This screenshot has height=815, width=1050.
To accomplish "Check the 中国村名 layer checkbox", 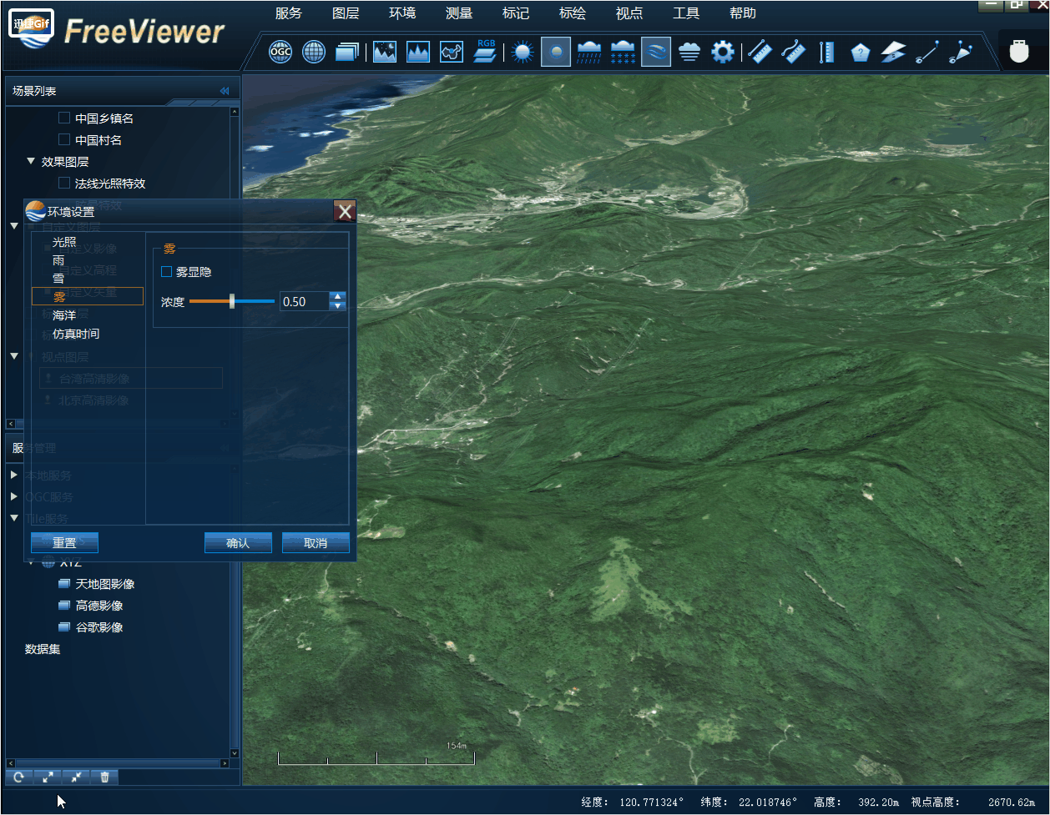I will tap(64, 140).
